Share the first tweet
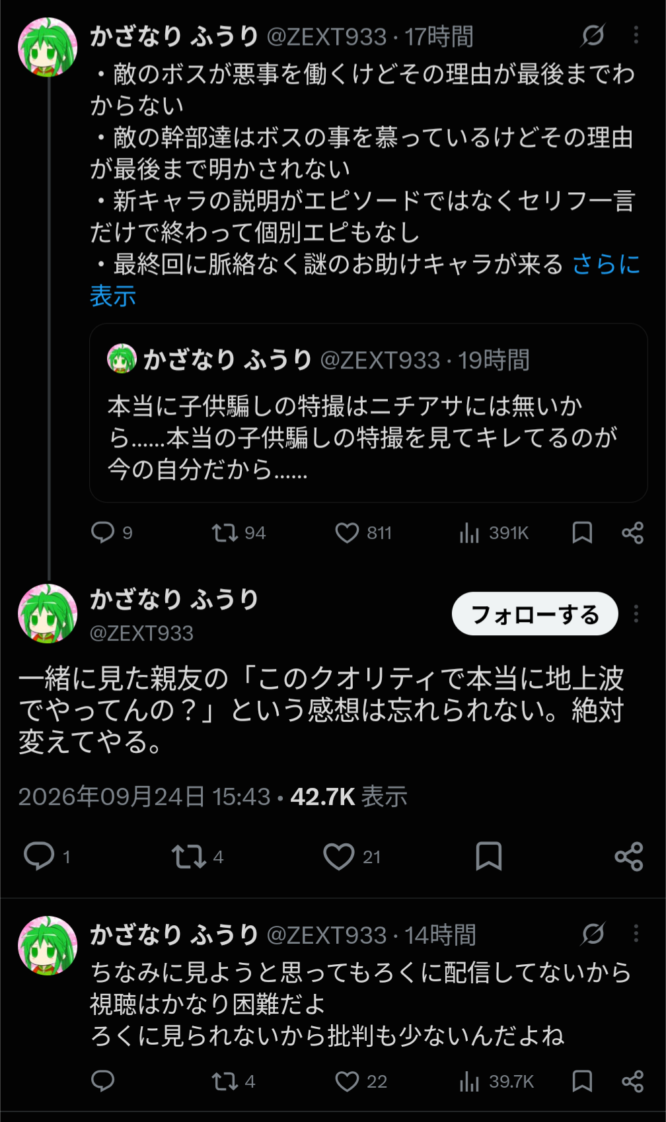This screenshot has width=666, height=1122. click(632, 532)
